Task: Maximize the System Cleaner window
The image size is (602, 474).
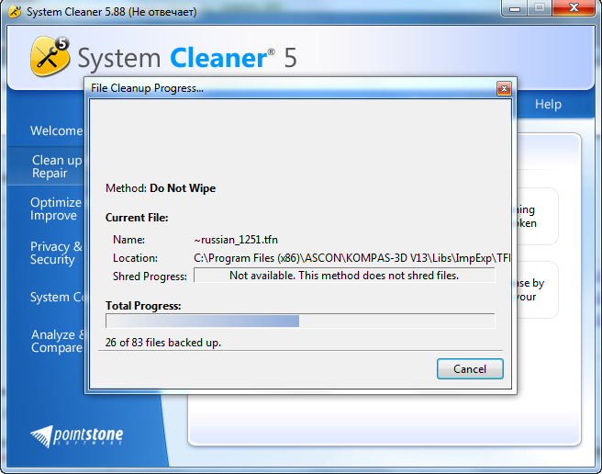Action: (540, 8)
